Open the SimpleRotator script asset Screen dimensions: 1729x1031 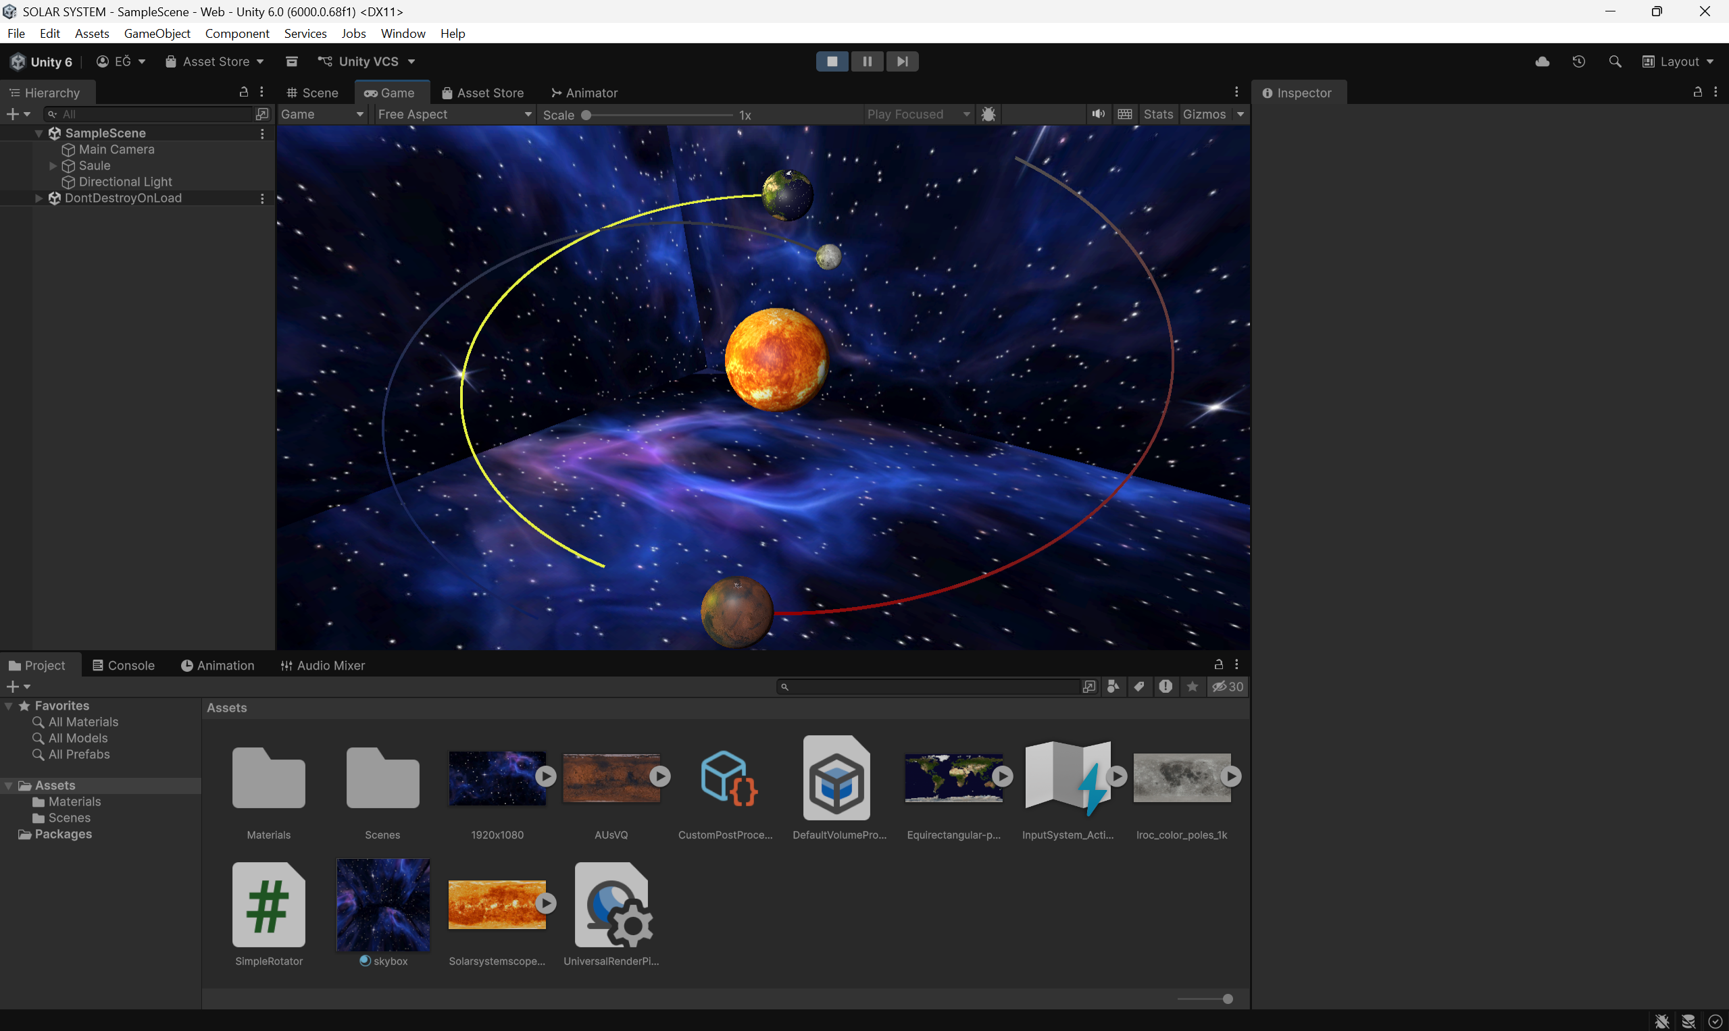pos(268,905)
